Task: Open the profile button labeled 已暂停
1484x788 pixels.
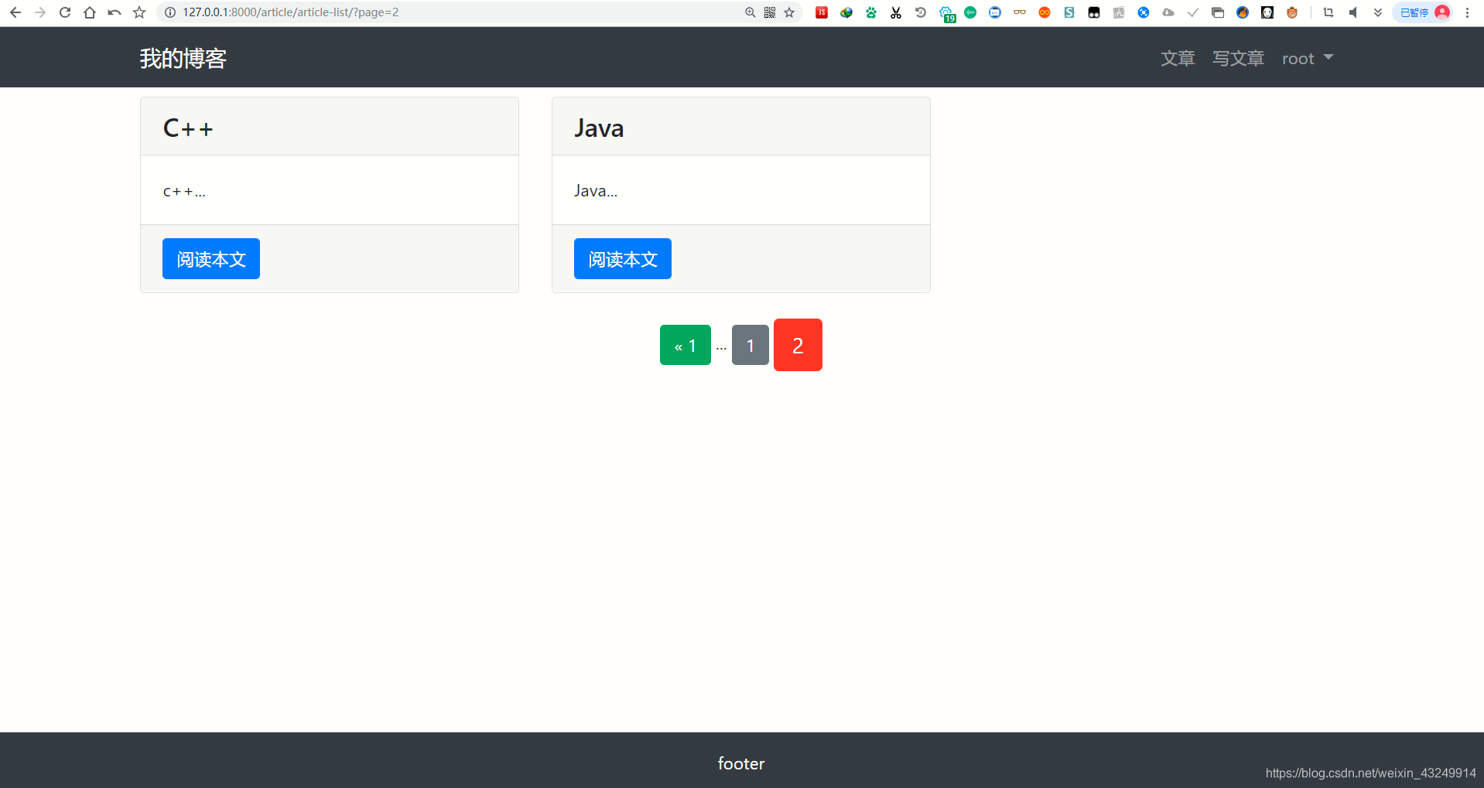Action: 1422,12
